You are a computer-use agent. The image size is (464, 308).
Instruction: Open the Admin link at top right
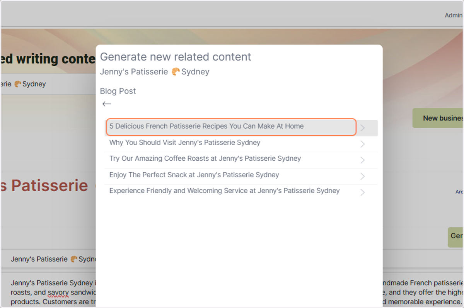453,15
